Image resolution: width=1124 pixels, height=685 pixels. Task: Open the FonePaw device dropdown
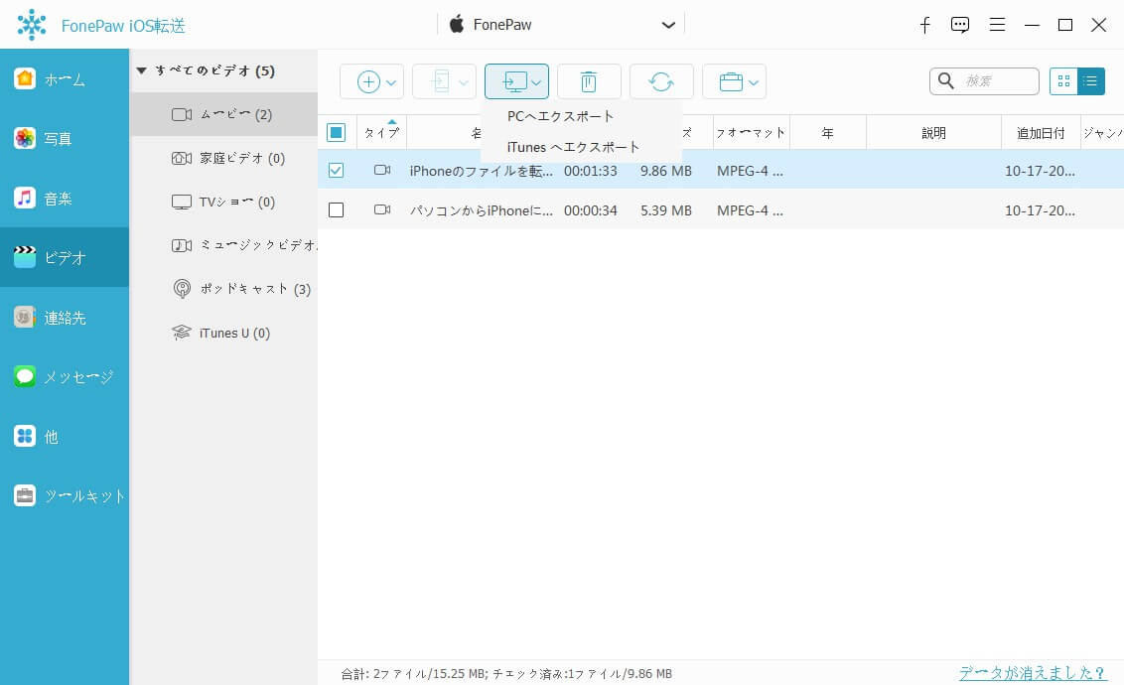[x=561, y=25]
